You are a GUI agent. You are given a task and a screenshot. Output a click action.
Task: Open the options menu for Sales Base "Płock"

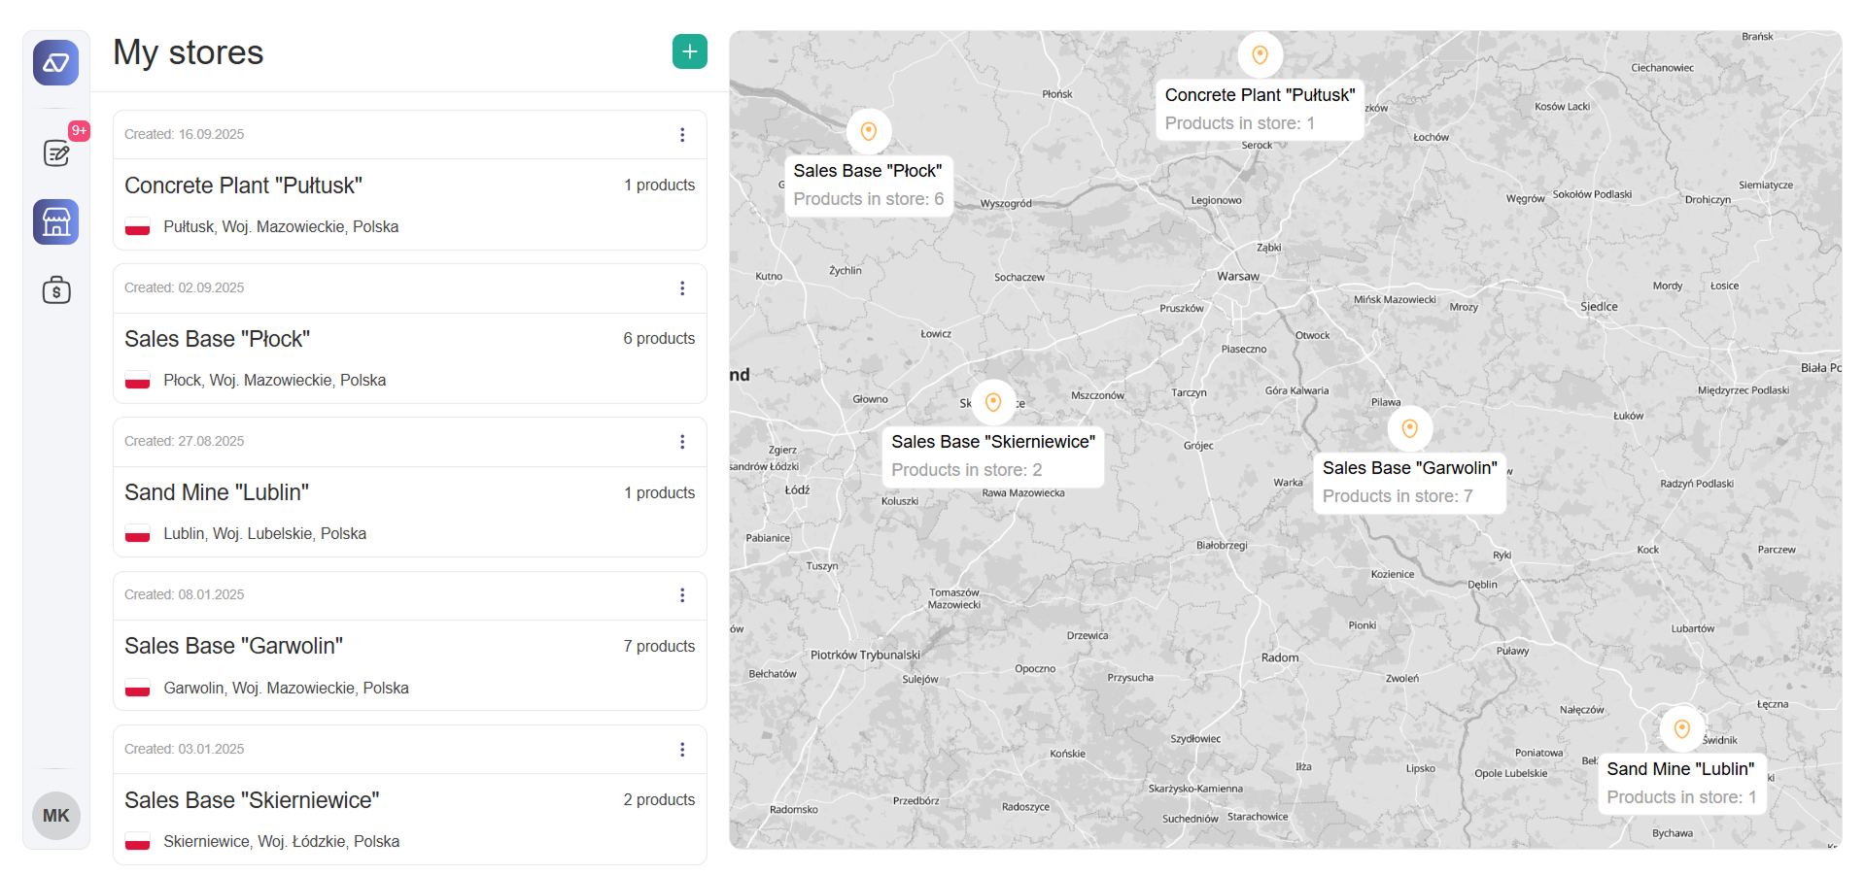[681, 287]
